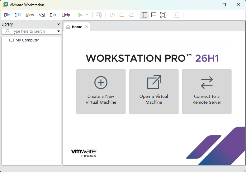Click the Library search field
This screenshot has width=246, height=172.
point(31,31)
